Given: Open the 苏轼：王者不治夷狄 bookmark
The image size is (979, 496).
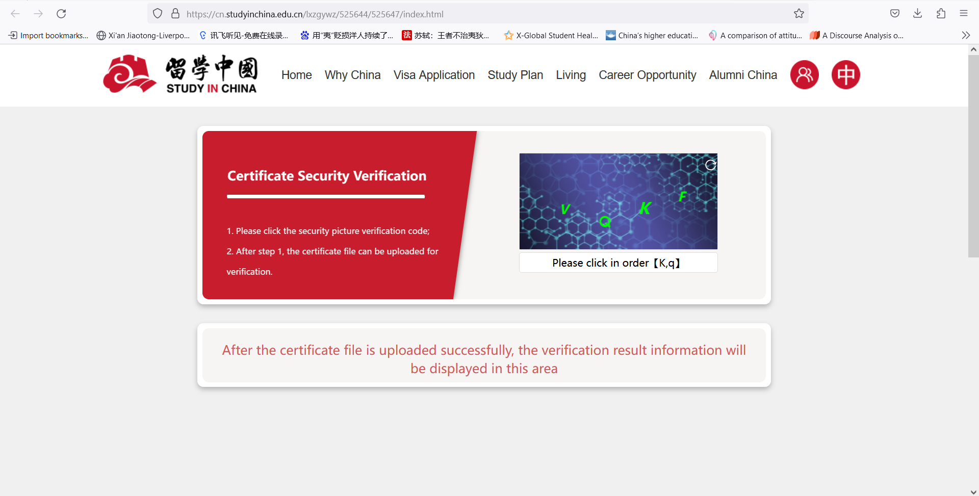Looking at the screenshot, I should [446, 35].
